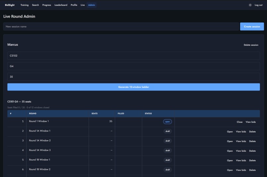Switch to the Live nav item

82,5
